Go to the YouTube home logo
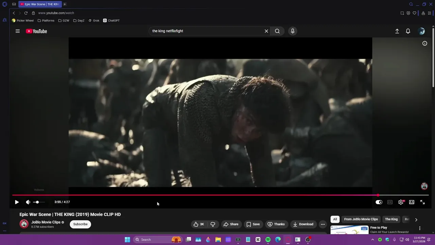The image size is (435, 245). tap(36, 31)
